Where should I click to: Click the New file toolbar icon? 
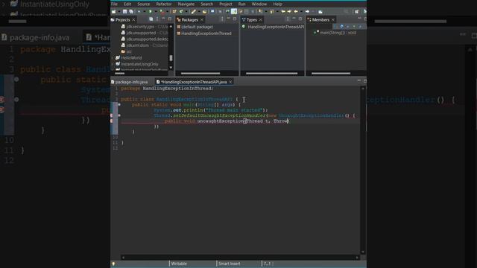pos(114,12)
